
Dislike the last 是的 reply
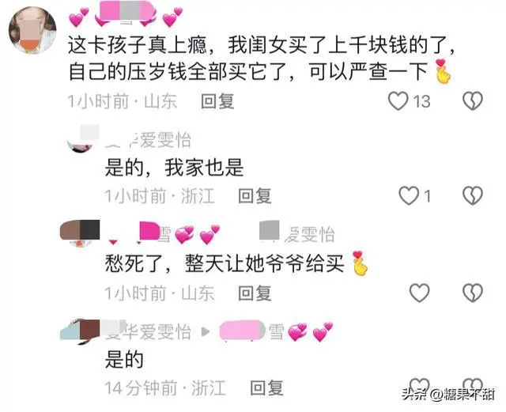point(473,386)
